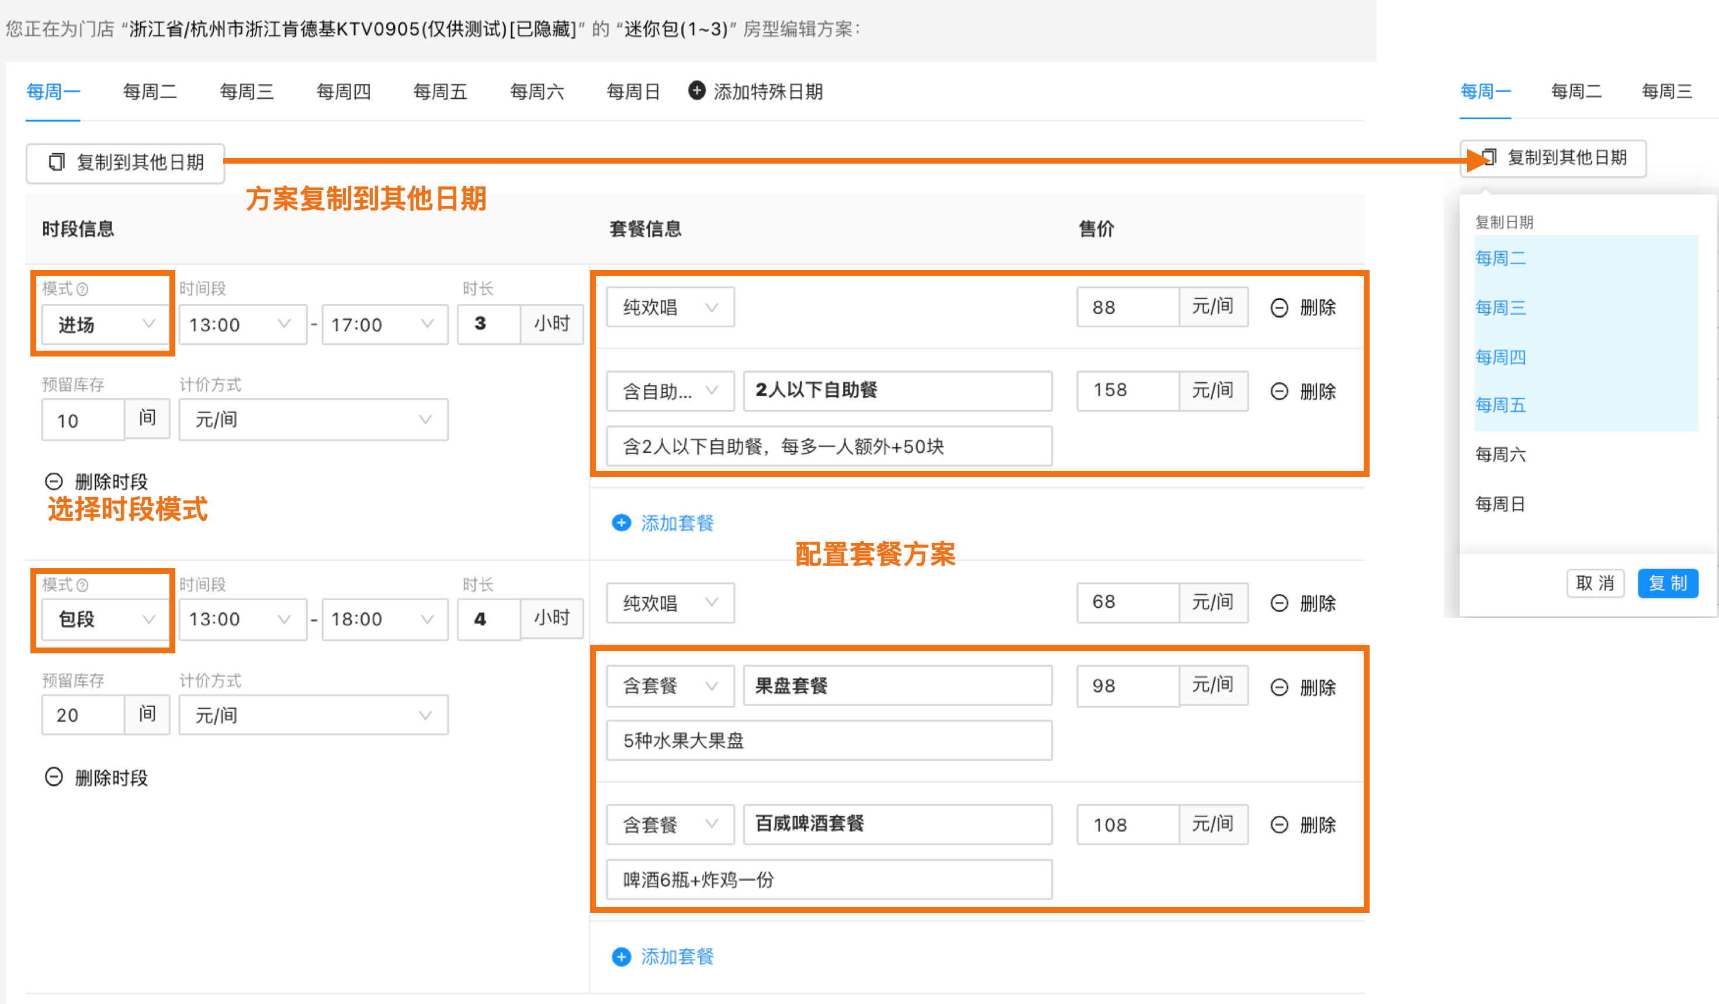This screenshot has width=1719, height=1004.
Task: Click first 添加套餐 link
Action: (x=677, y=523)
